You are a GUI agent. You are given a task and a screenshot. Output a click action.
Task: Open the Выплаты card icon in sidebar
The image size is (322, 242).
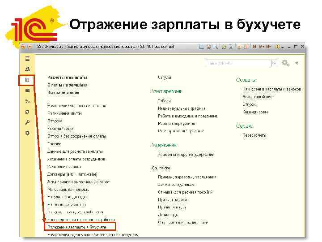[27, 91]
